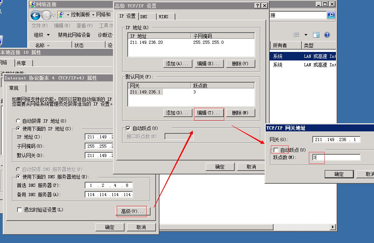
Task: Click the Forward arrow navigation button
Action: [x=46, y=15]
